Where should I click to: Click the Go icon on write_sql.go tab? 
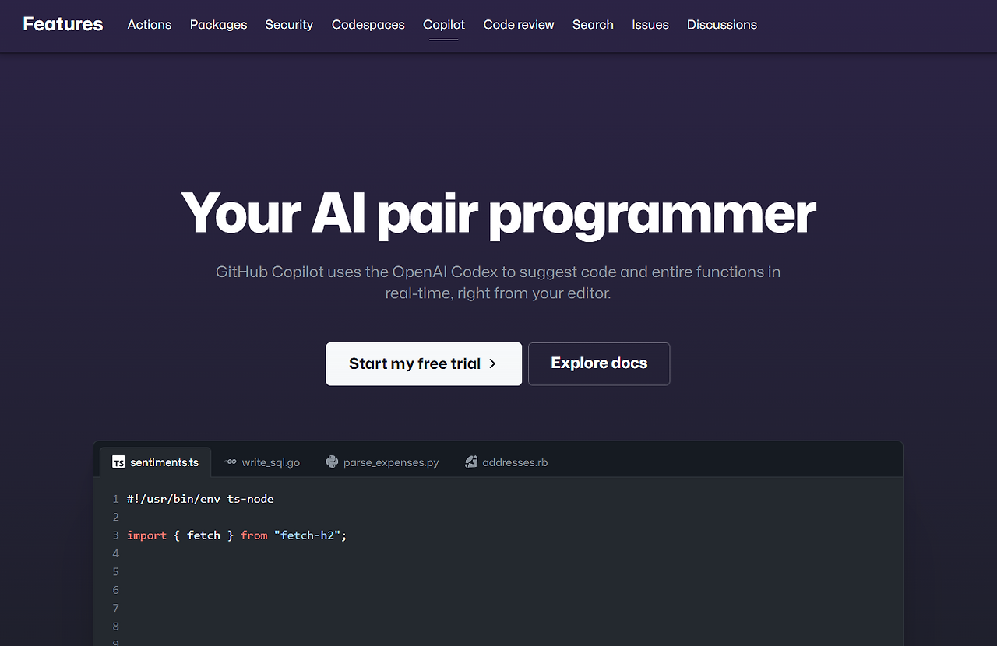pyautogui.click(x=231, y=462)
